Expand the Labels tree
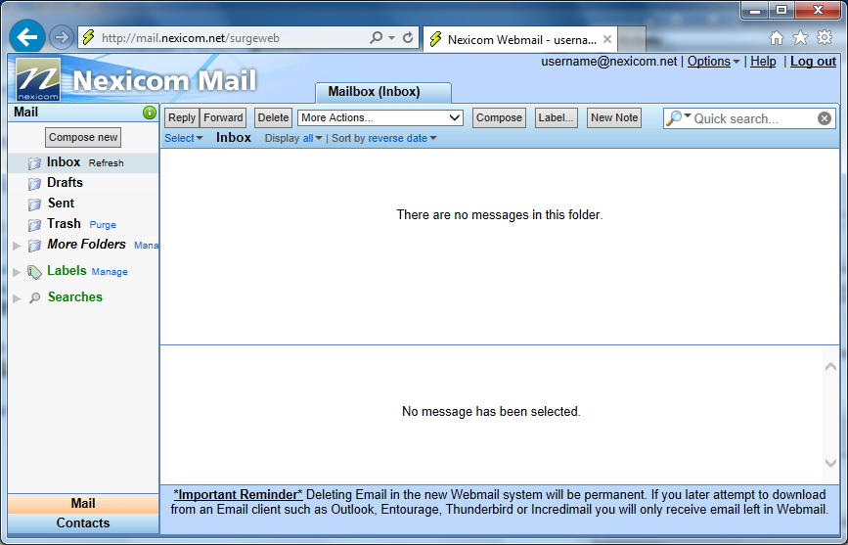Image resolution: width=848 pixels, height=545 pixels. pos(17,272)
